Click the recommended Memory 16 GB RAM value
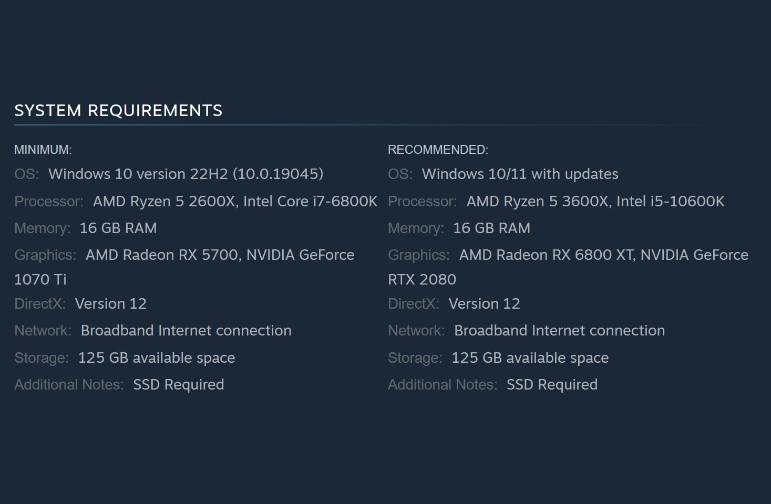Viewport: 771px width, 504px height. click(491, 228)
